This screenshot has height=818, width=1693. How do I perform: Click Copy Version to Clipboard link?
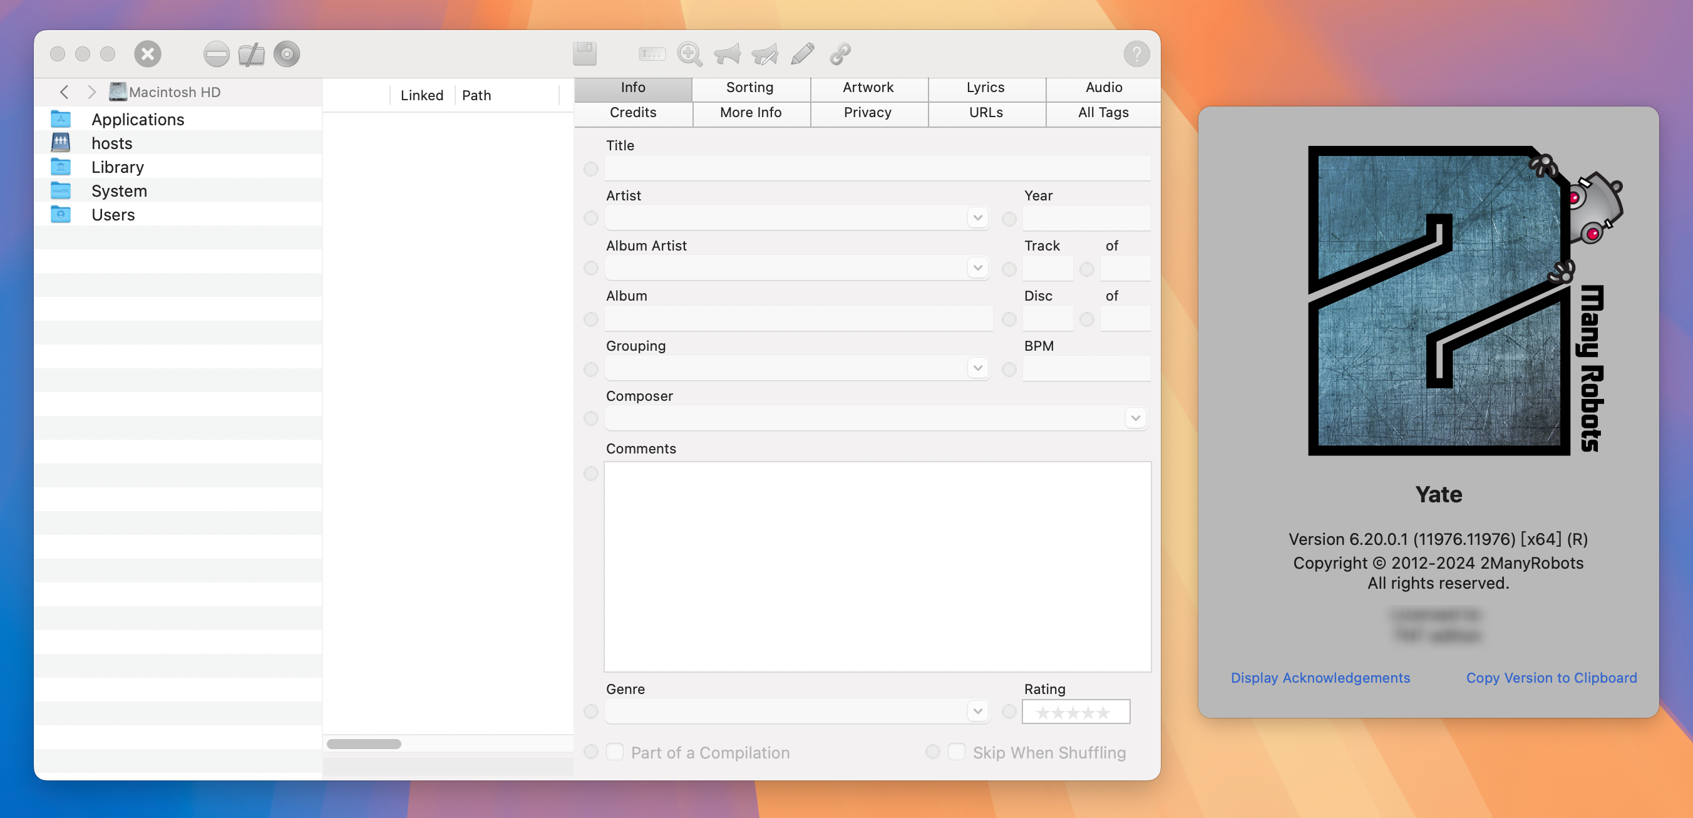point(1551,678)
